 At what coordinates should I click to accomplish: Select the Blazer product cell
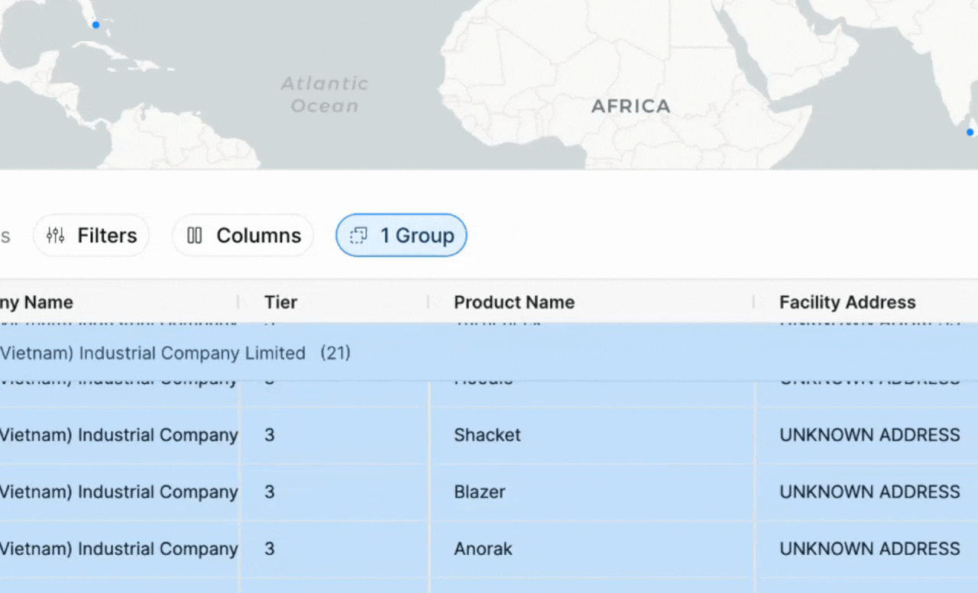tap(479, 492)
